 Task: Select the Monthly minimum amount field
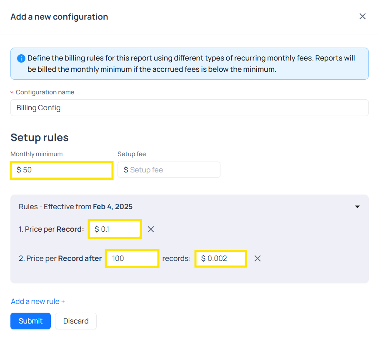click(62, 170)
